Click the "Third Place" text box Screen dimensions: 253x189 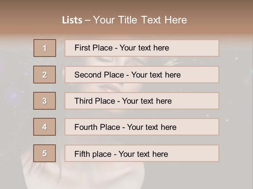(x=142, y=101)
